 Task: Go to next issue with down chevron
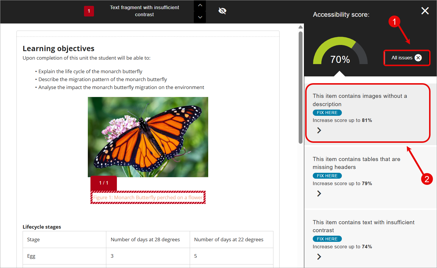point(200,17)
